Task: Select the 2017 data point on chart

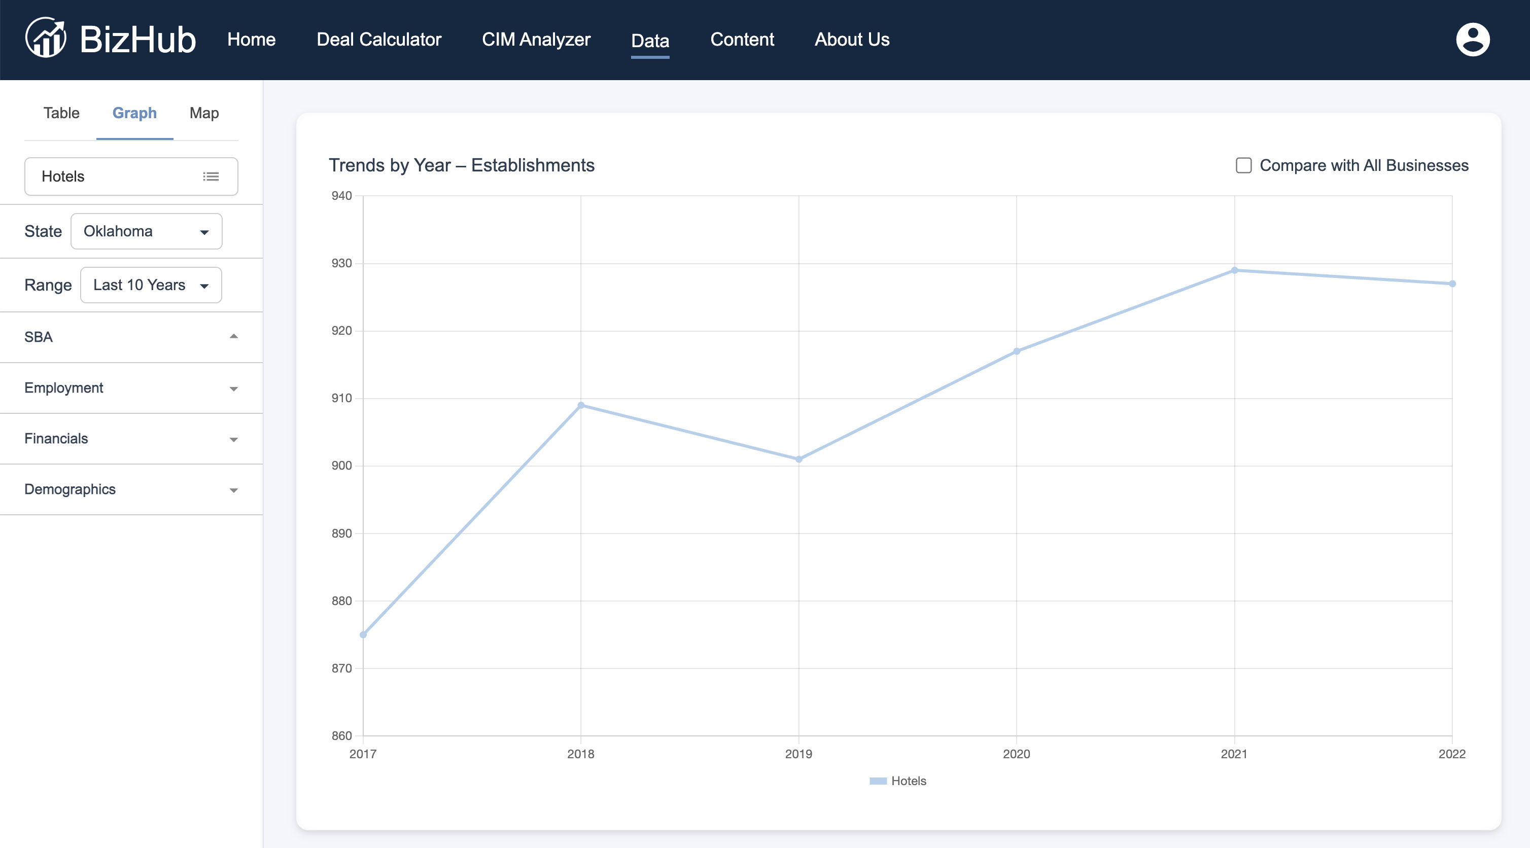Action: pos(364,635)
